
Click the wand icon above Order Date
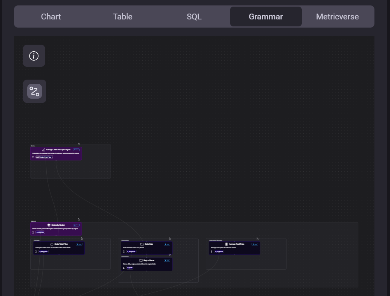[x=170, y=239]
